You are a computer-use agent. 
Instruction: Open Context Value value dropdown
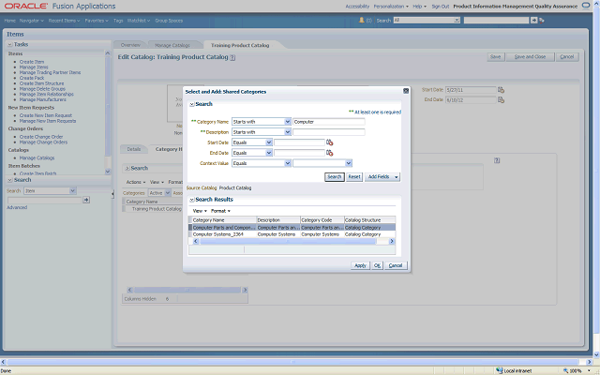[x=348, y=163]
